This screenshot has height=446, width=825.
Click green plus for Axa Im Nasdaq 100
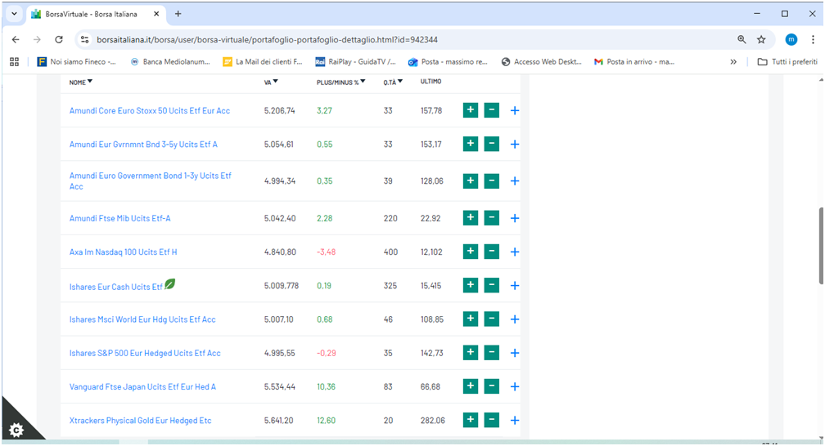471,252
